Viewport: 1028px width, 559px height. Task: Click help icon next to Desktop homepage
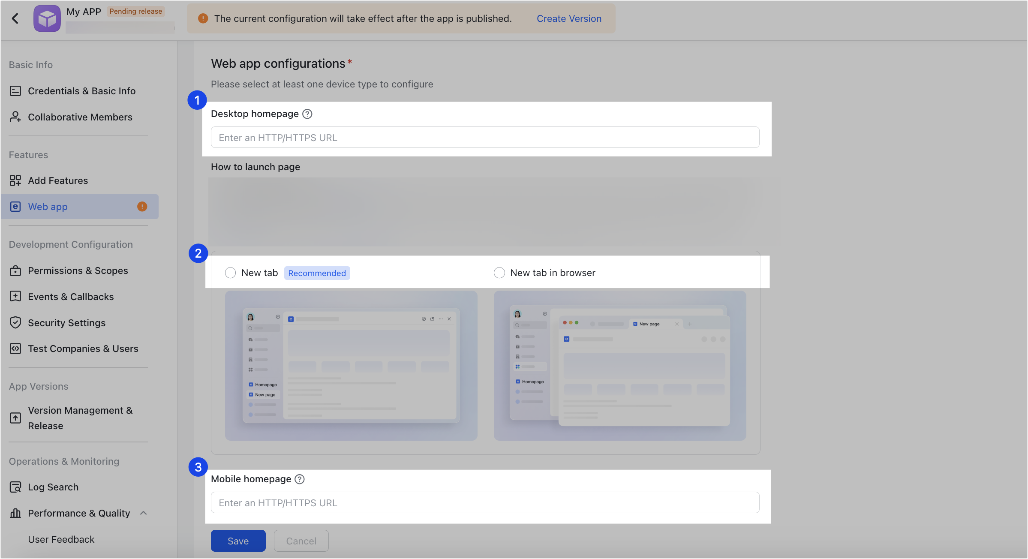[x=307, y=114]
